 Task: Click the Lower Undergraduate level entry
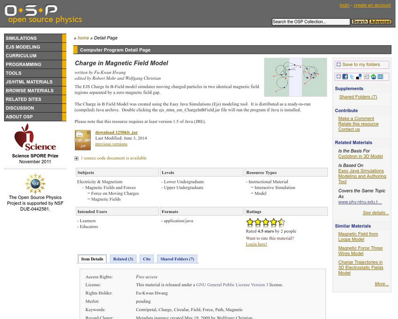tap(184, 182)
